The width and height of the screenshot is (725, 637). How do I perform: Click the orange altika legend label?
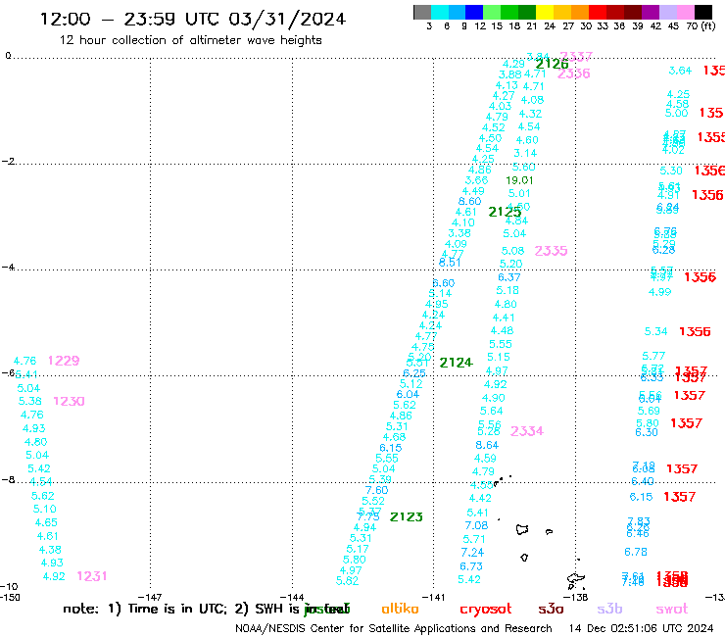click(400, 609)
